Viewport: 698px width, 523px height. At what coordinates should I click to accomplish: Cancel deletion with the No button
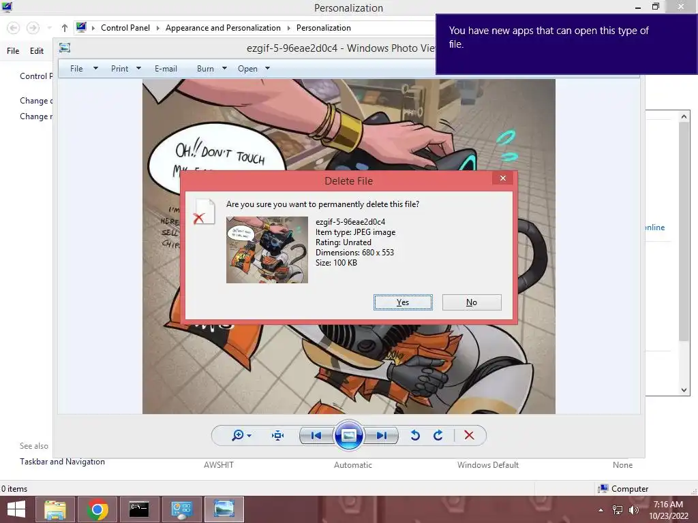point(472,302)
